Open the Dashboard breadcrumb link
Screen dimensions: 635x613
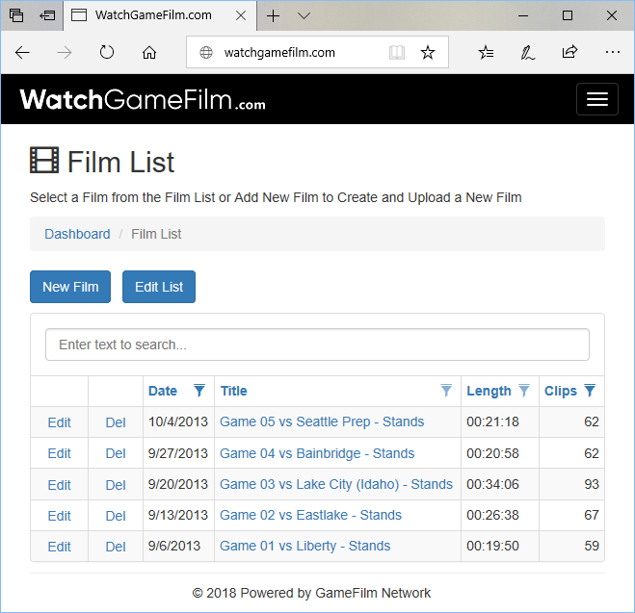tap(77, 234)
